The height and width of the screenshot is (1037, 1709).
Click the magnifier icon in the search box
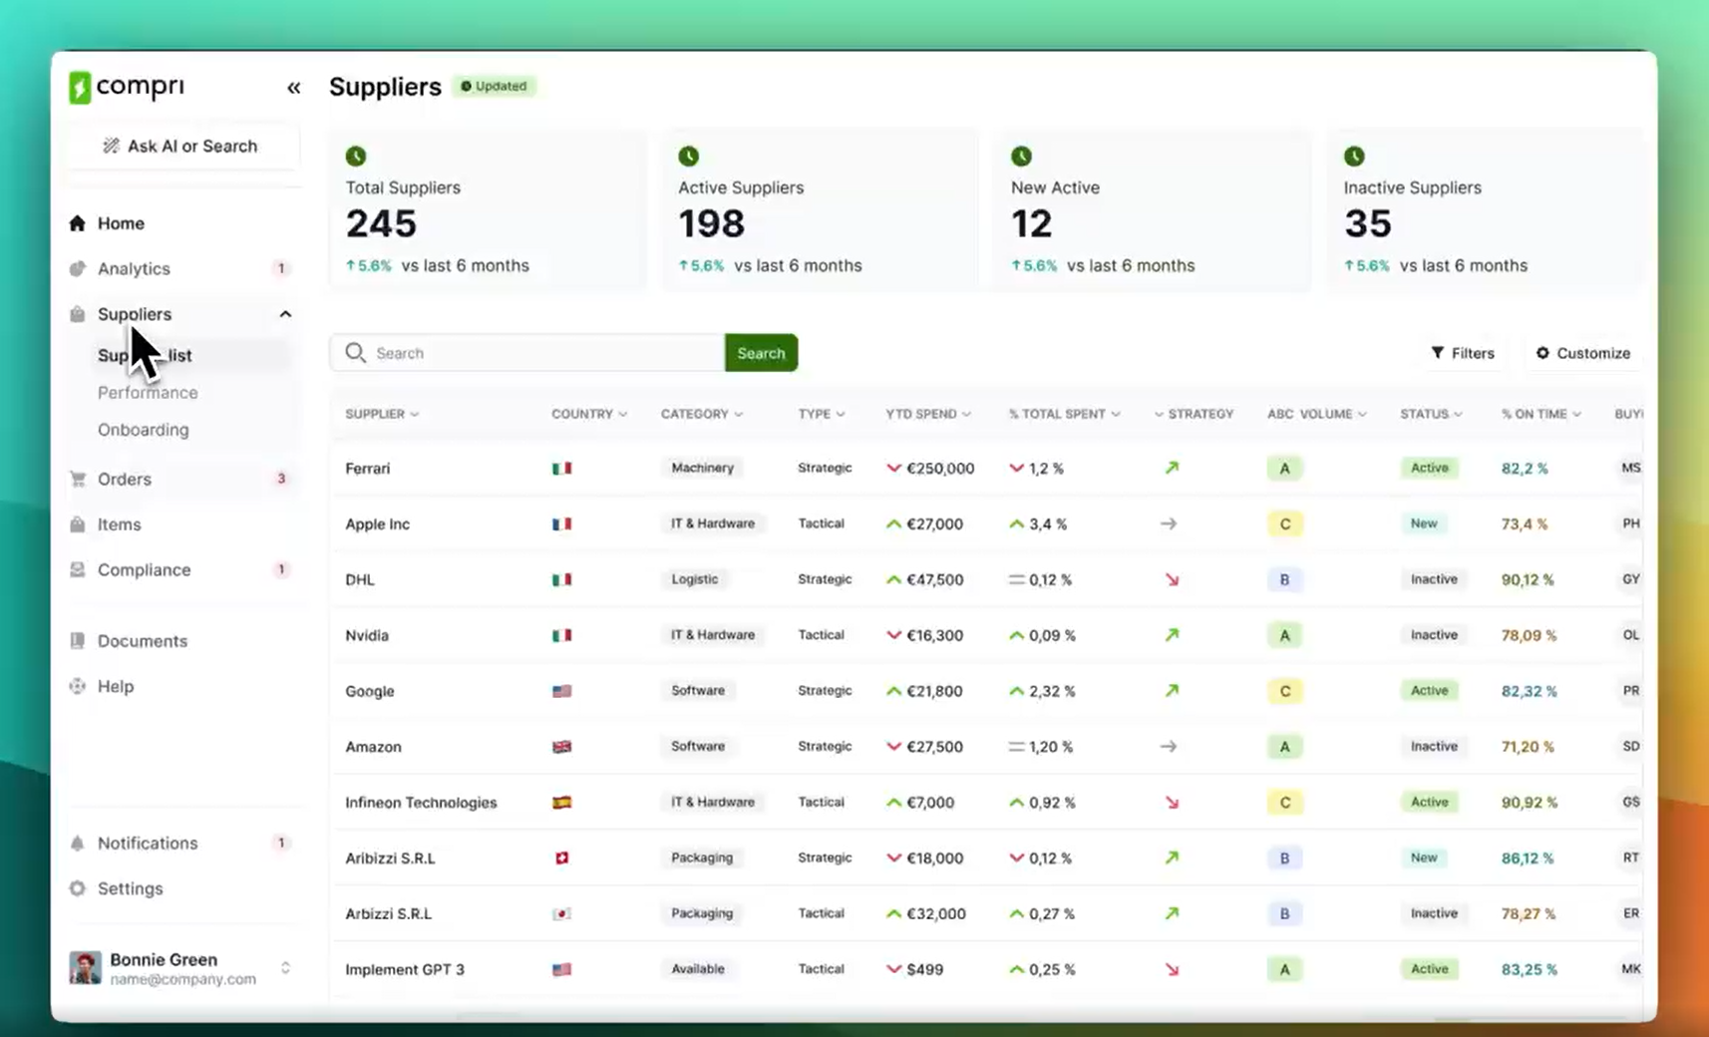(355, 353)
